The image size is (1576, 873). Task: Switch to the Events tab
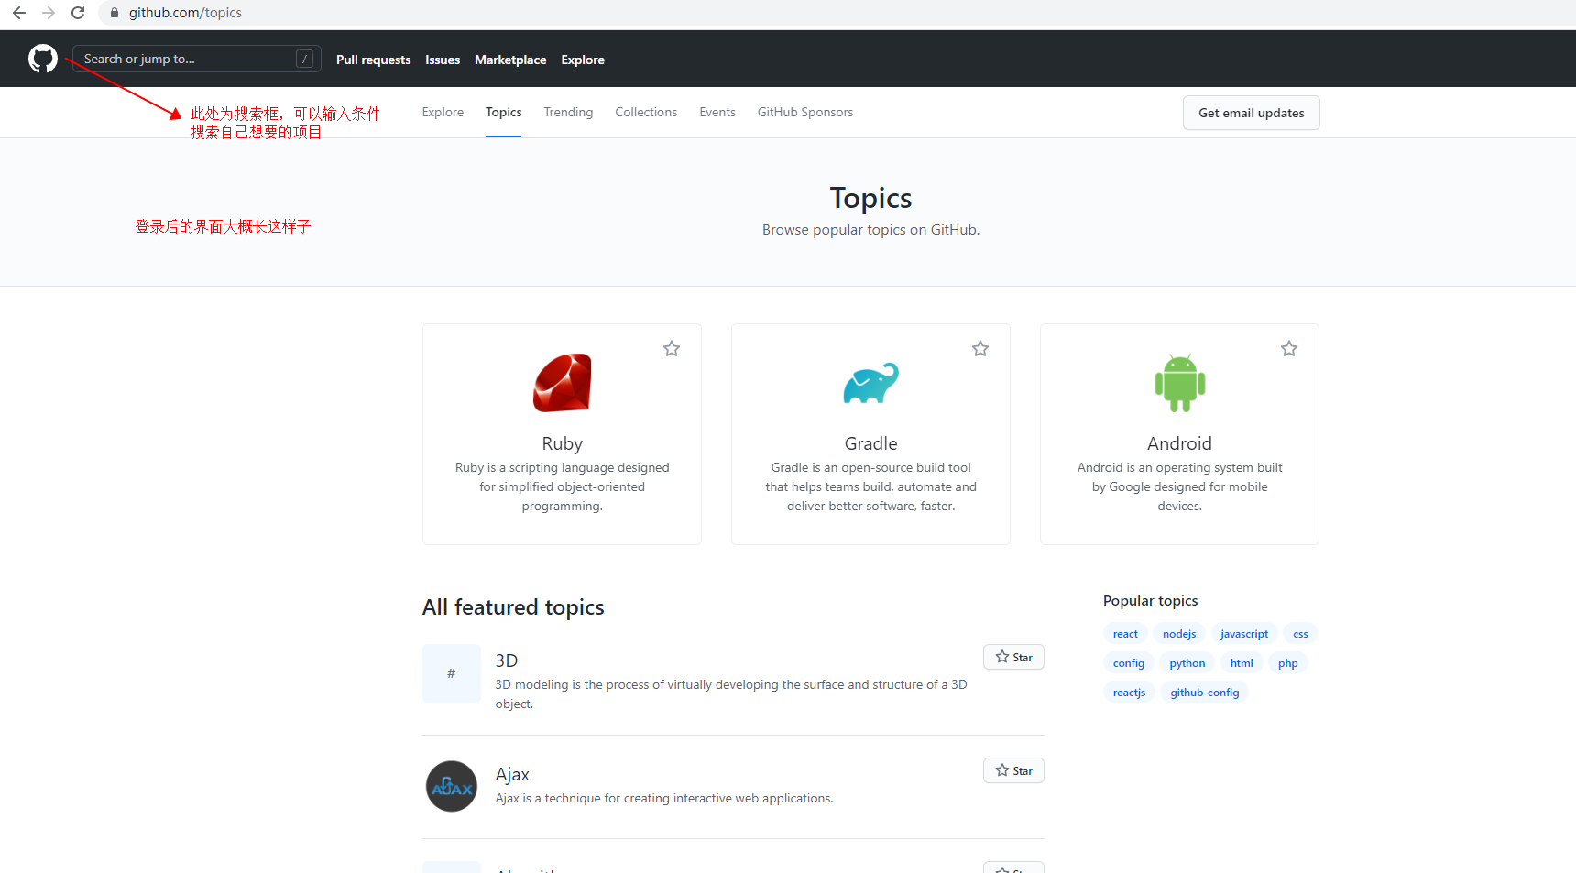(717, 112)
